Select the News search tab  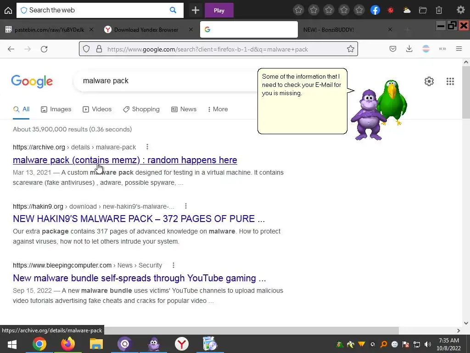(184, 109)
